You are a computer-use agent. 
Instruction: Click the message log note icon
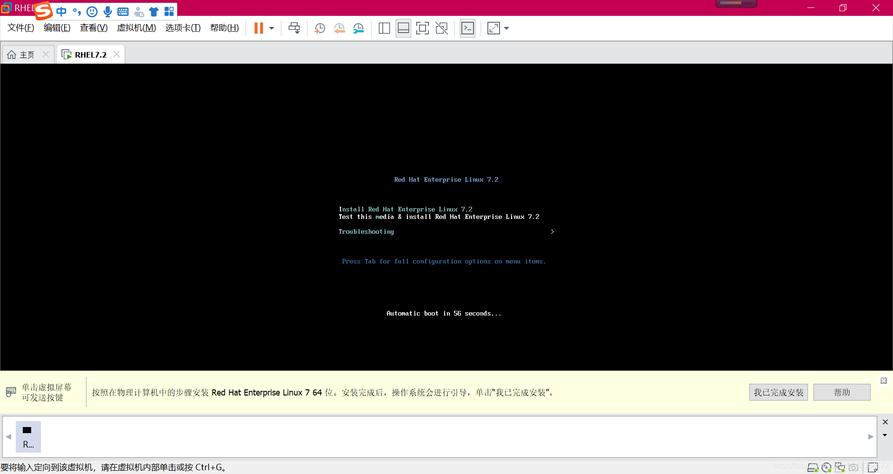(x=873, y=467)
